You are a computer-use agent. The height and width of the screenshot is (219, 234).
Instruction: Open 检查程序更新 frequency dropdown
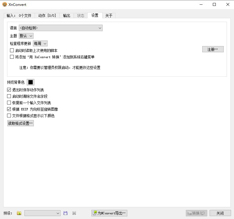click(40, 43)
